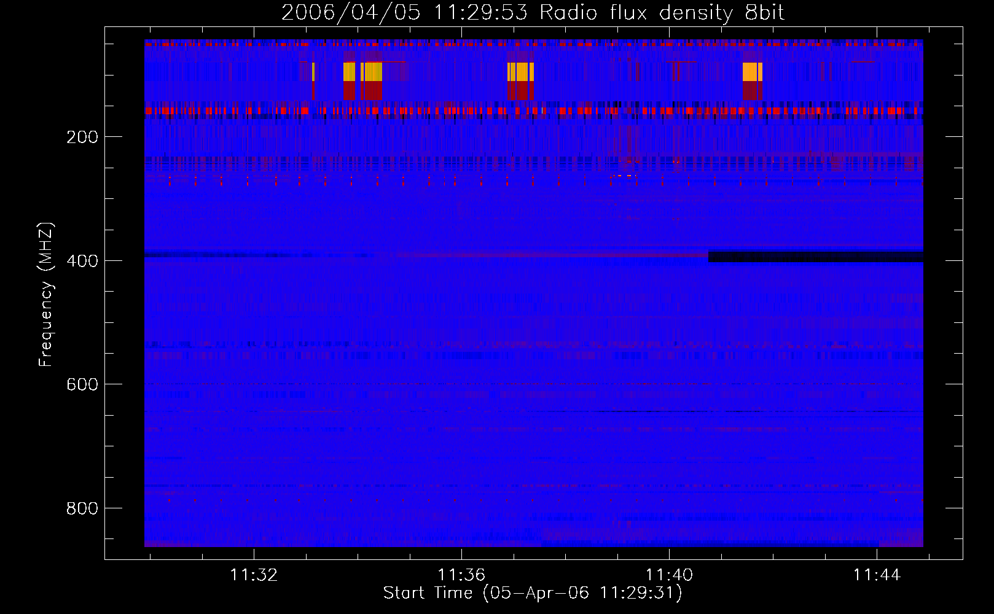Click the 11:44 time tick label
This screenshot has width=994, height=614.
pos(877,575)
